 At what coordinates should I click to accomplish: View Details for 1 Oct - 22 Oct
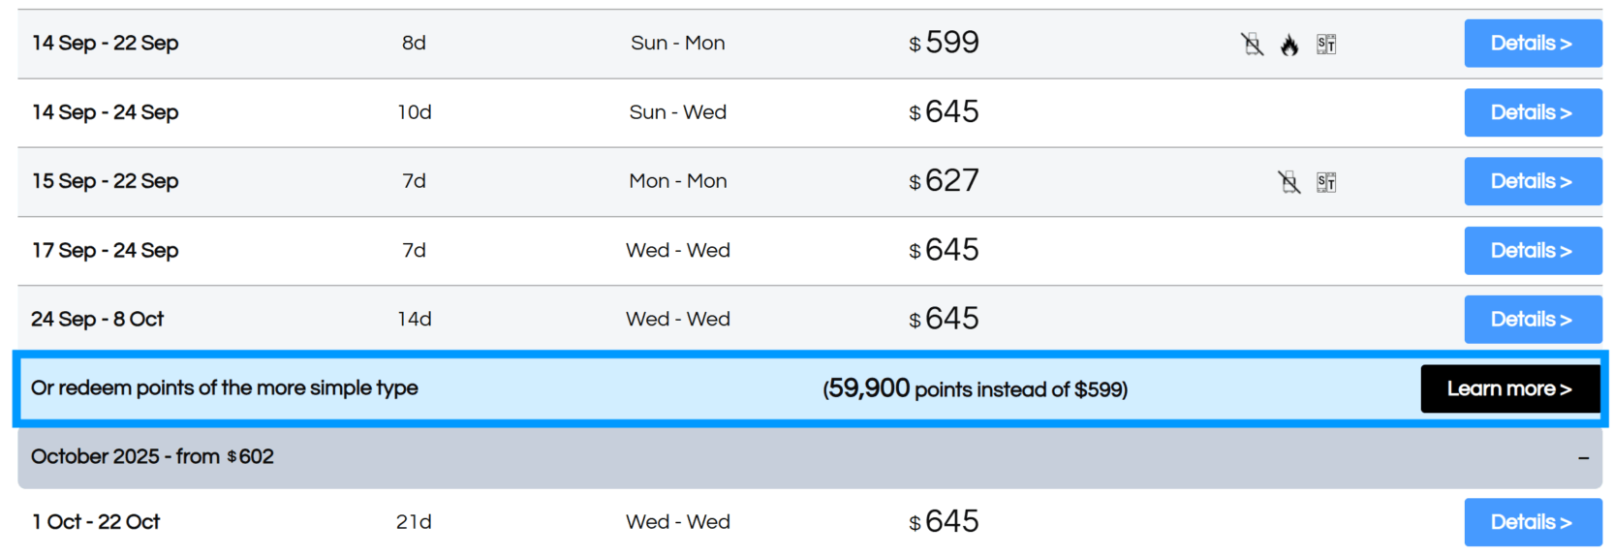click(x=1533, y=522)
